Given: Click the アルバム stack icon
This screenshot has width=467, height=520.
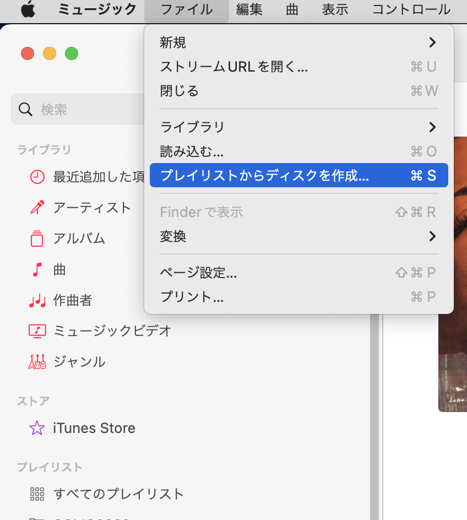Looking at the screenshot, I should (x=37, y=239).
